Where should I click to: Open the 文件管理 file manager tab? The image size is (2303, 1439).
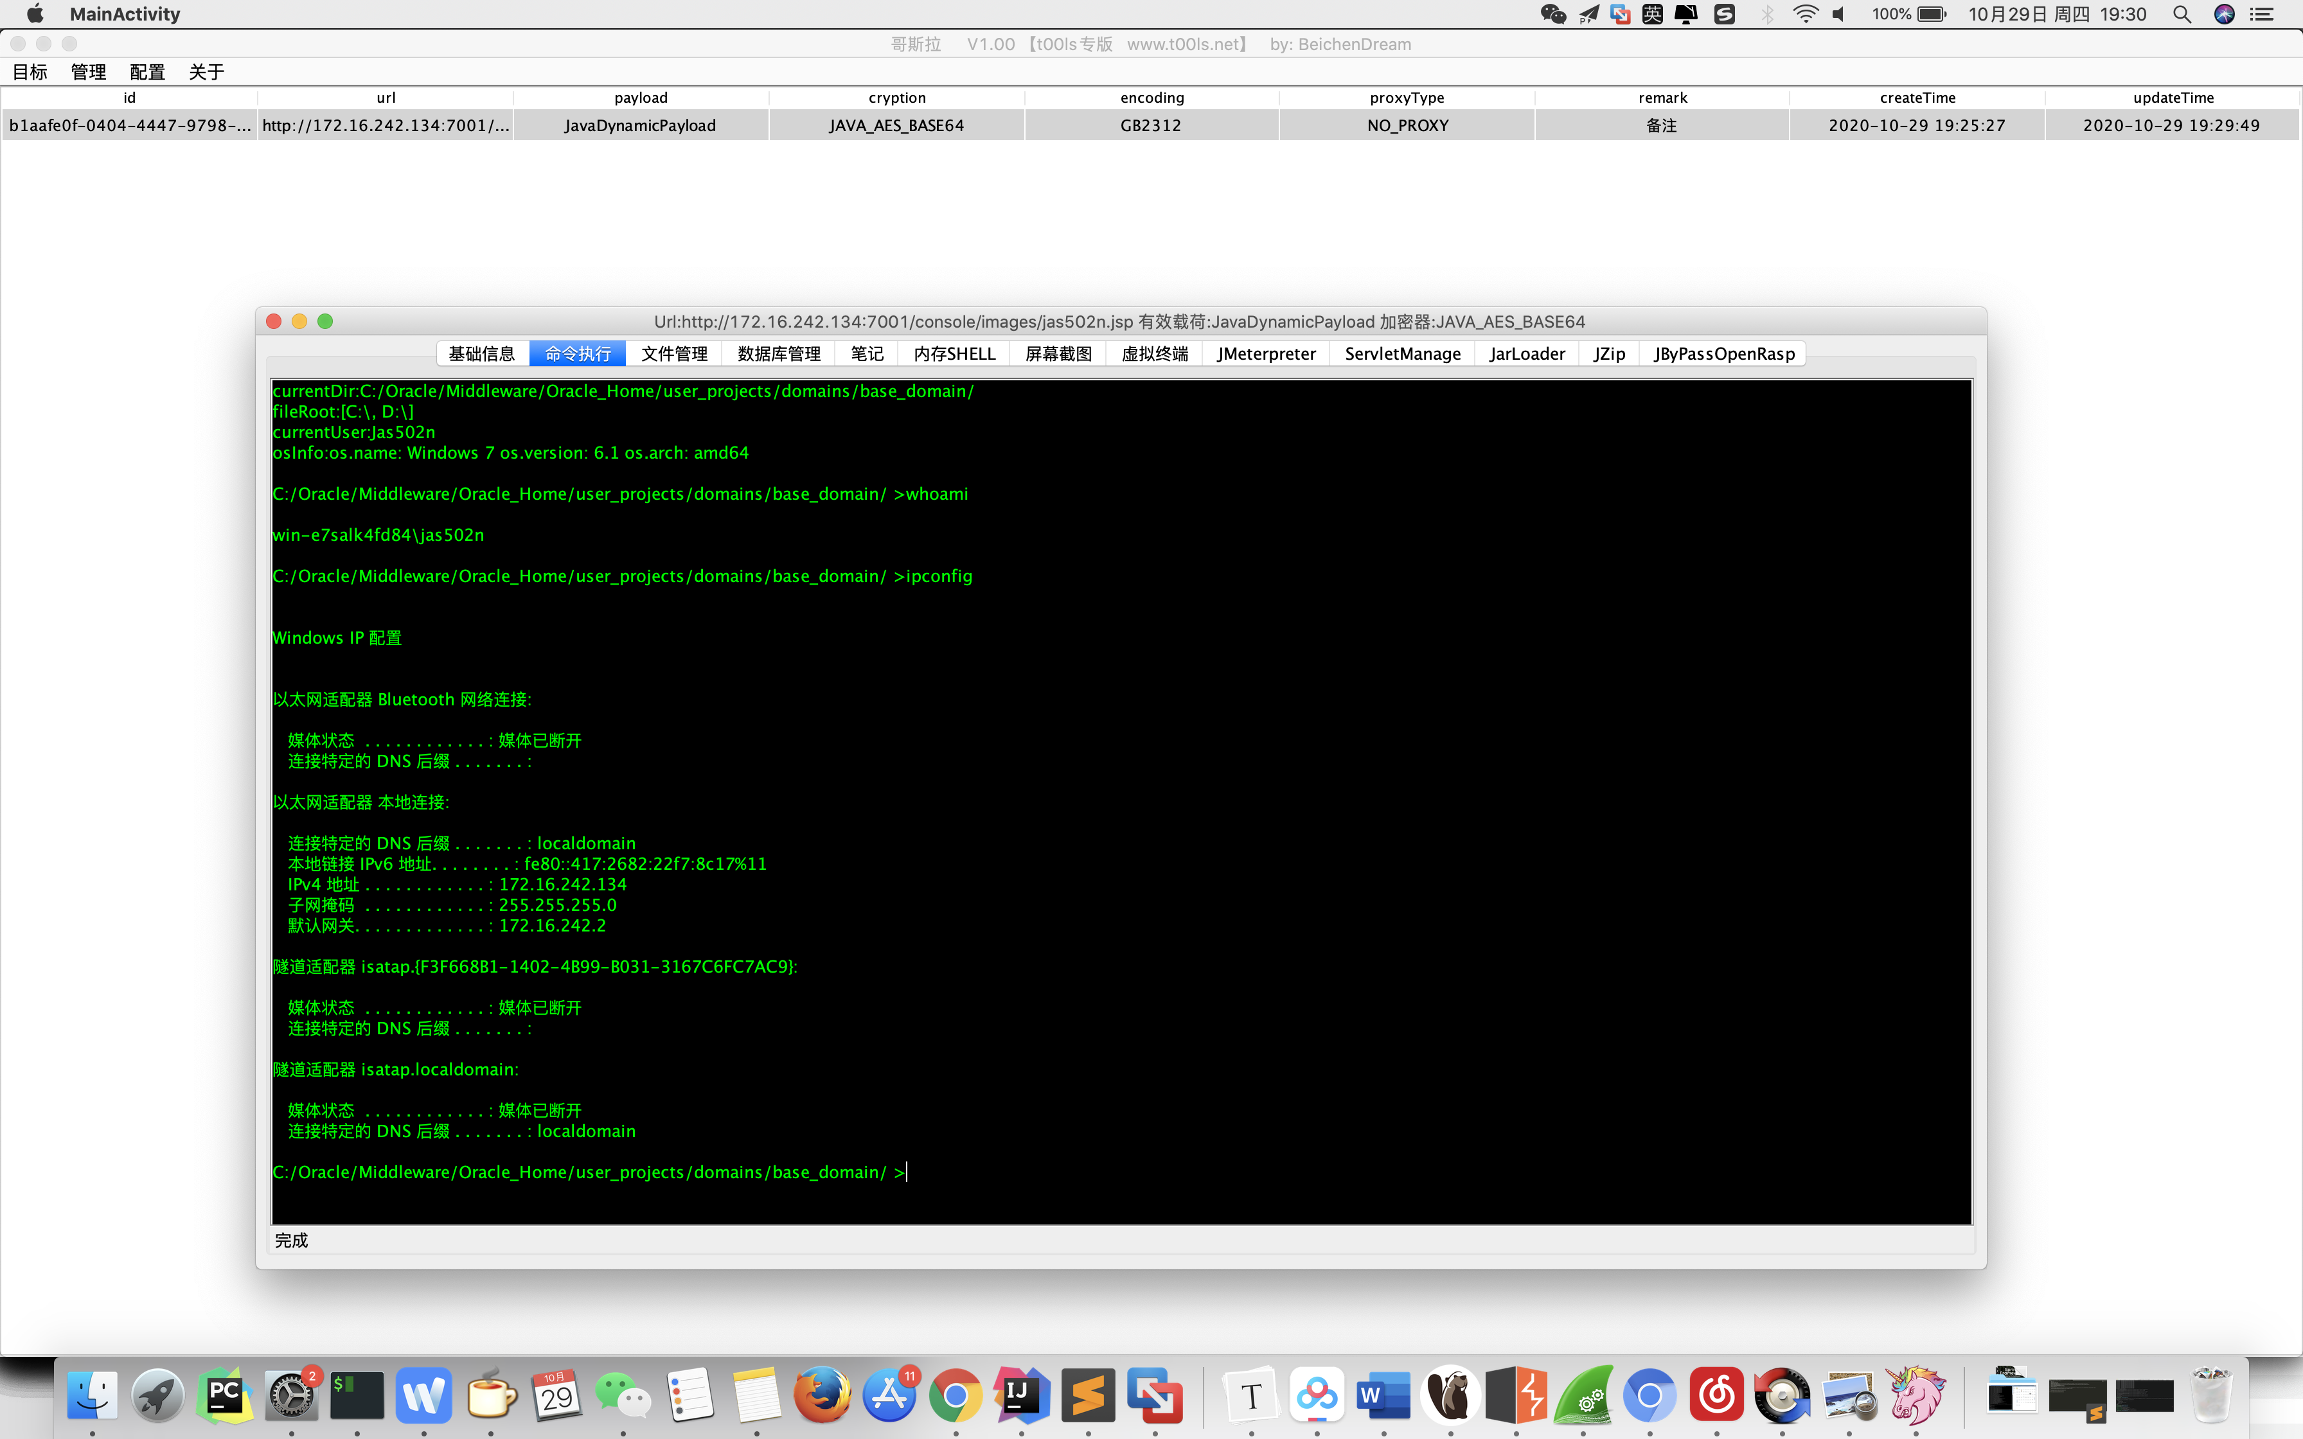(x=674, y=354)
